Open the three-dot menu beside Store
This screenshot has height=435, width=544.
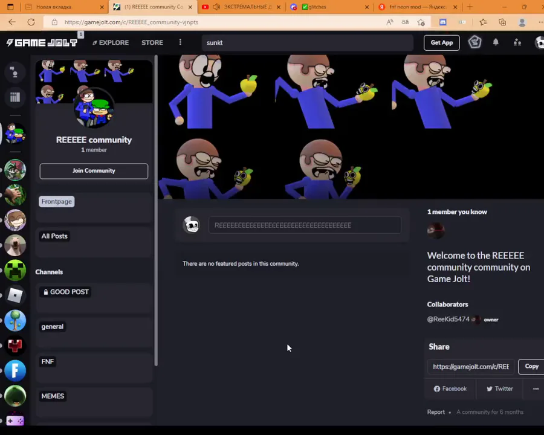180,42
